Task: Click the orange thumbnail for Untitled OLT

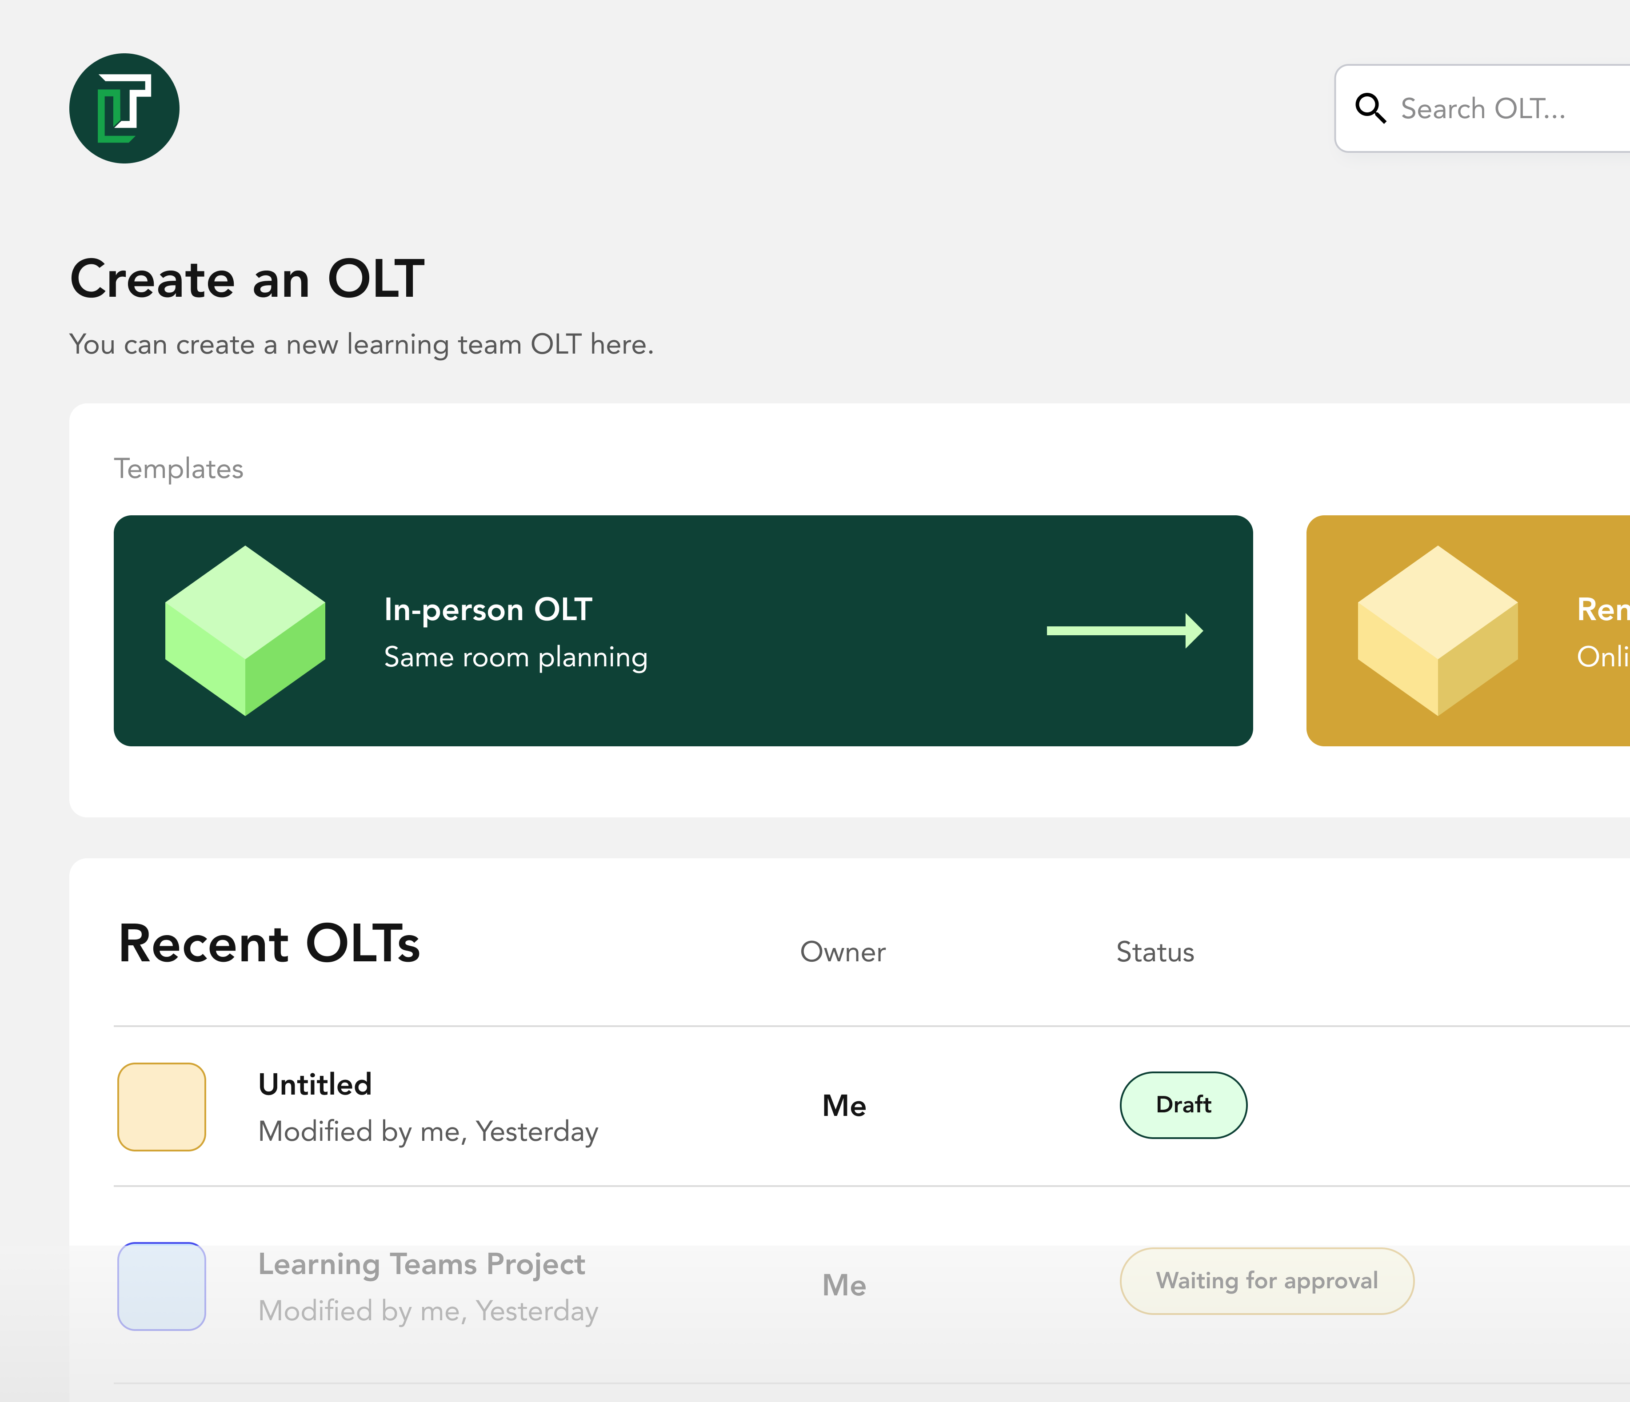Action: (x=161, y=1106)
